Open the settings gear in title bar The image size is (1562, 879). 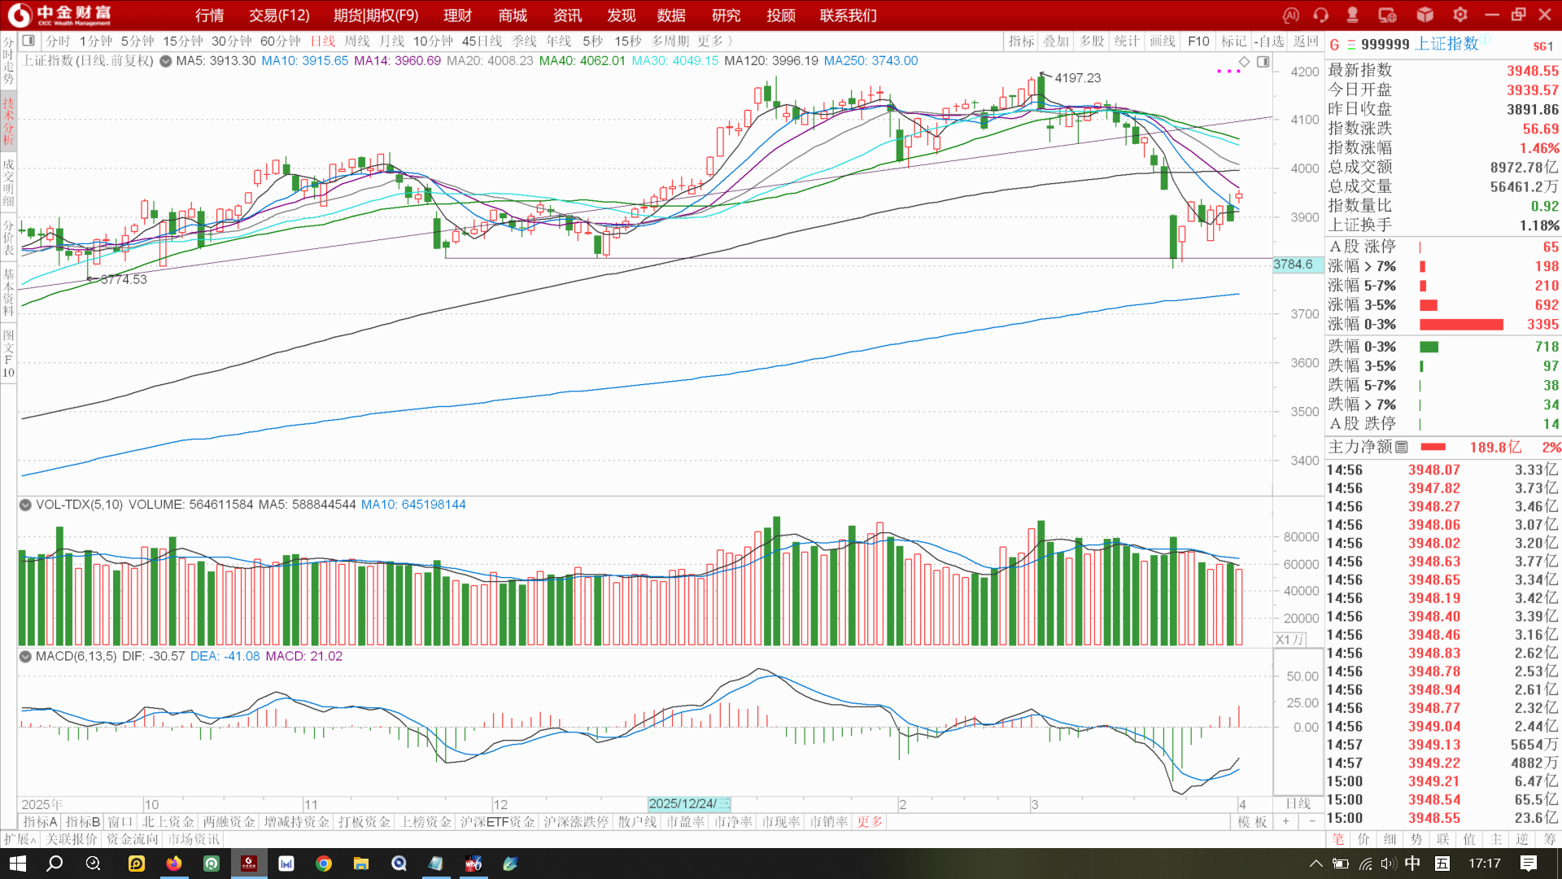pyautogui.click(x=1460, y=15)
